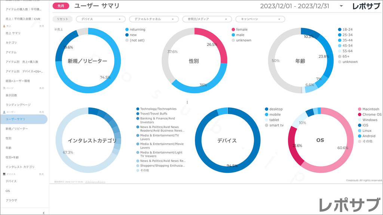
Task: Open the デバイス filter dropdown
Action: tap(101, 19)
